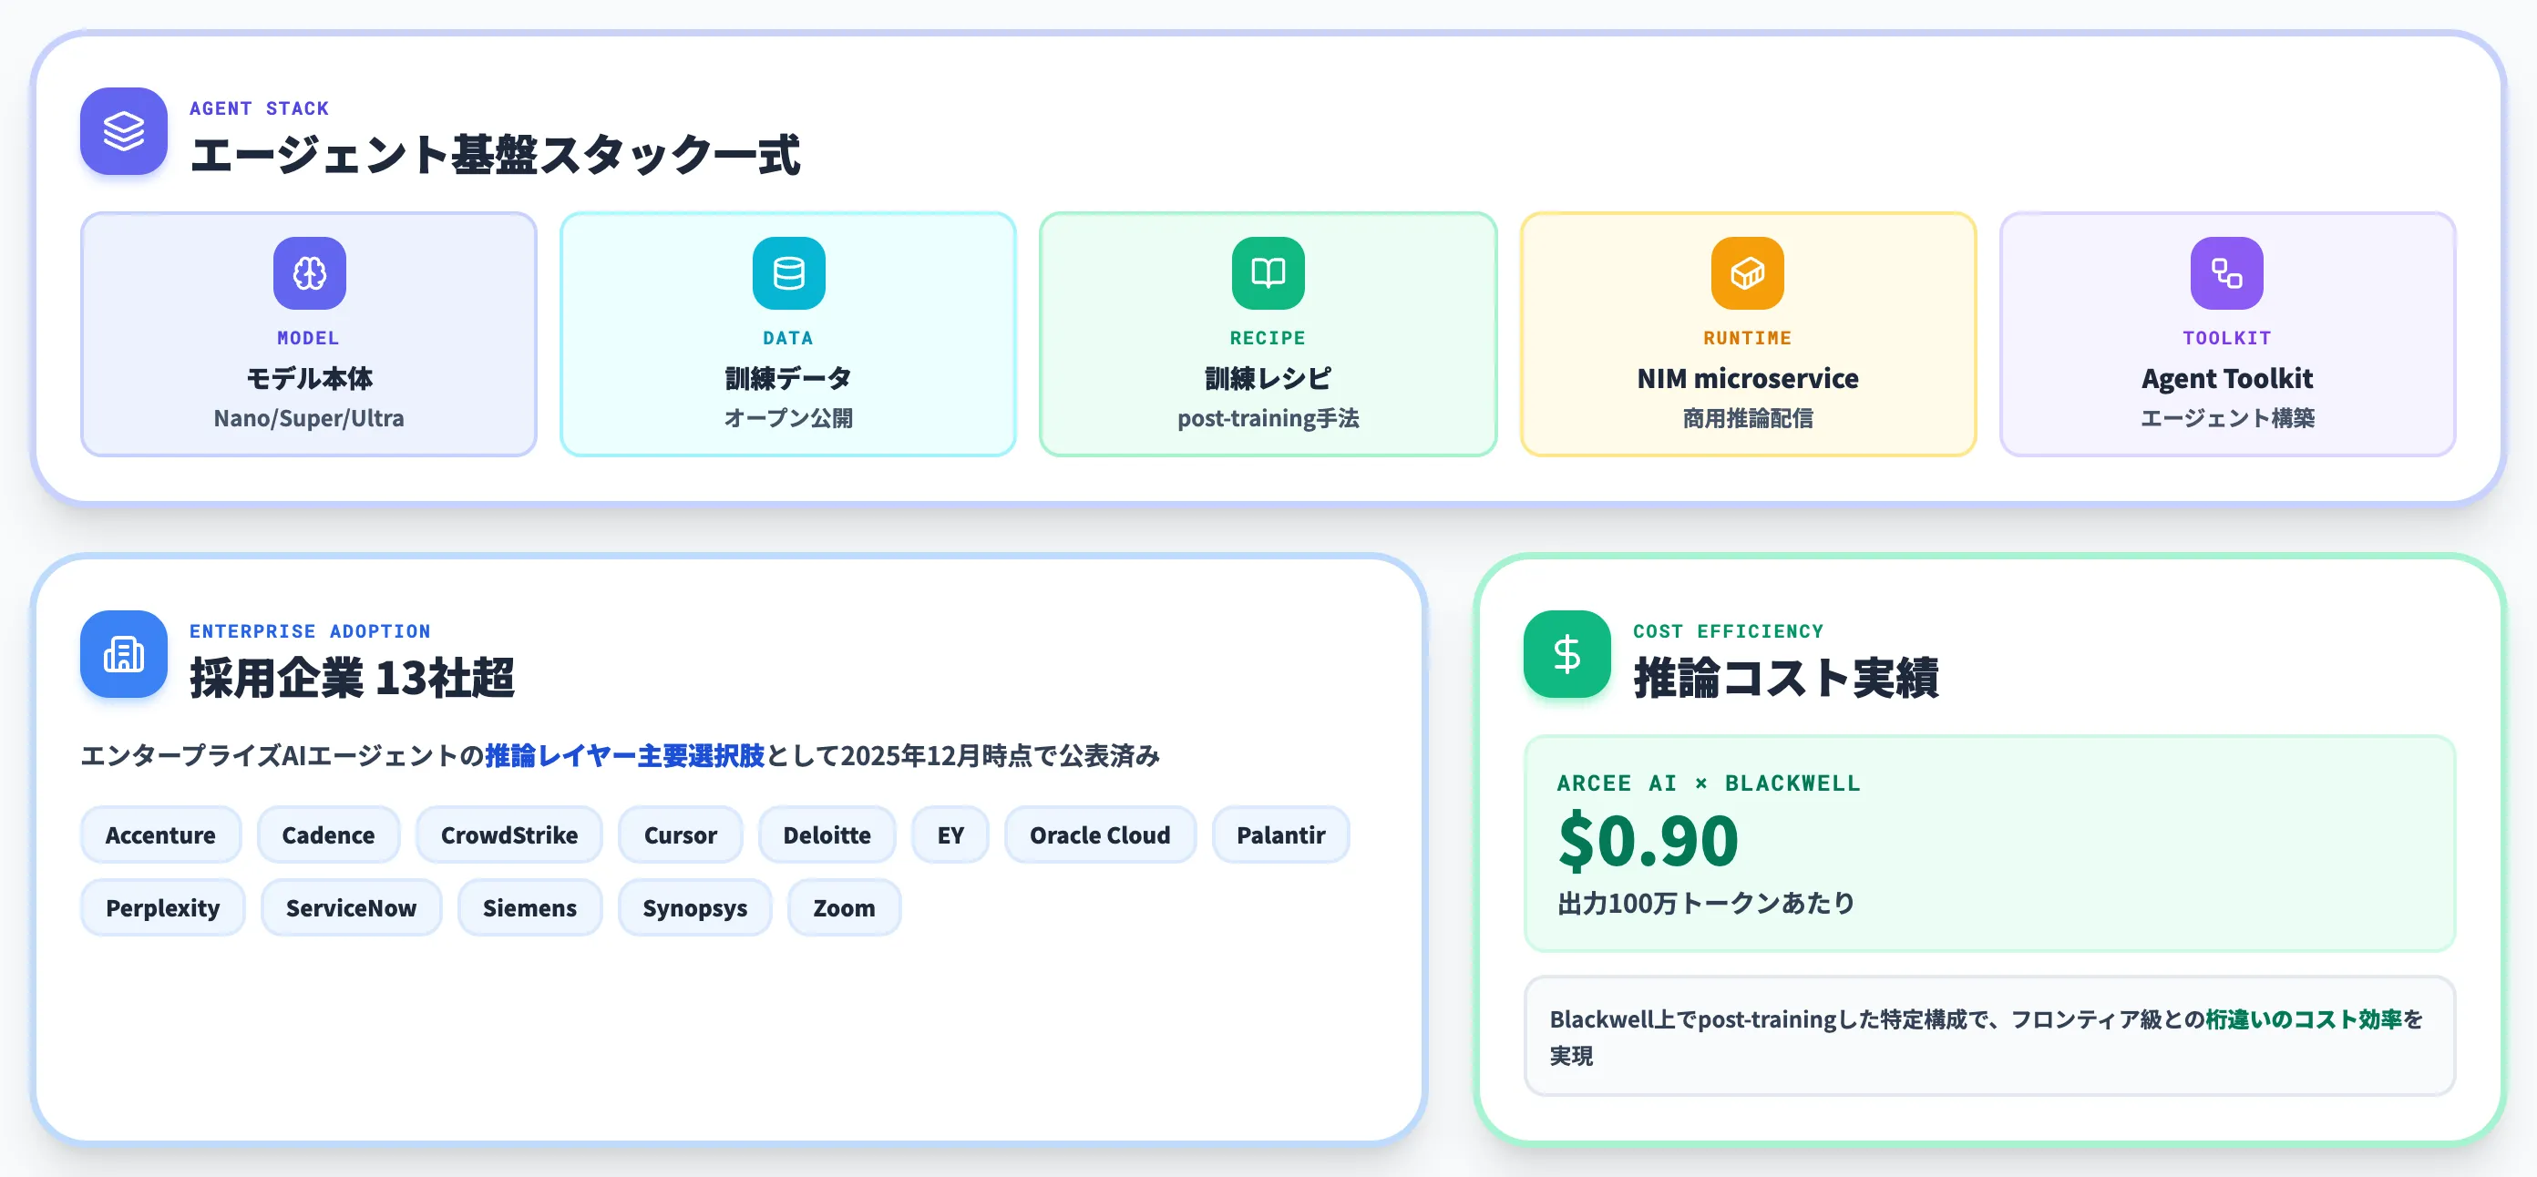Click the highlighted text 桁違いのコスト効率
This screenshot has width=2537, height=1177.
click(2304, 1018)
